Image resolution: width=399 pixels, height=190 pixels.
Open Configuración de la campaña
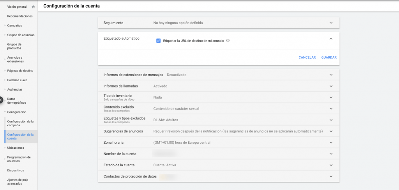[x=20, y=123]
